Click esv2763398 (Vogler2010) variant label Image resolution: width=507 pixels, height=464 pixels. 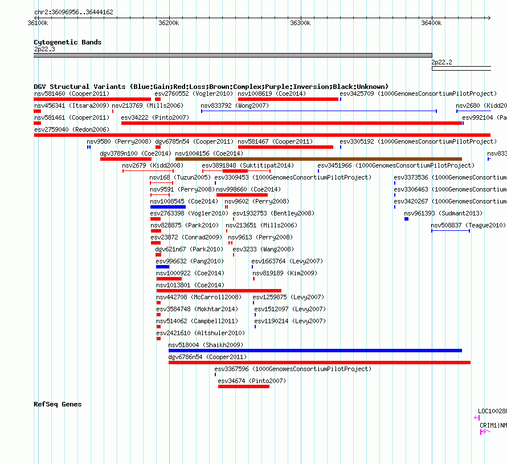click(x=189, y=213)
